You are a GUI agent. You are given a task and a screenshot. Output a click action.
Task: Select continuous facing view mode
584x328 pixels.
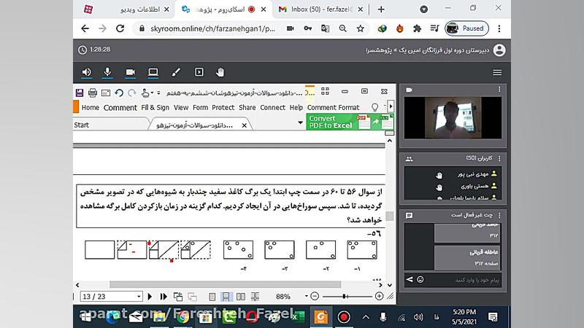click(255, 297)
